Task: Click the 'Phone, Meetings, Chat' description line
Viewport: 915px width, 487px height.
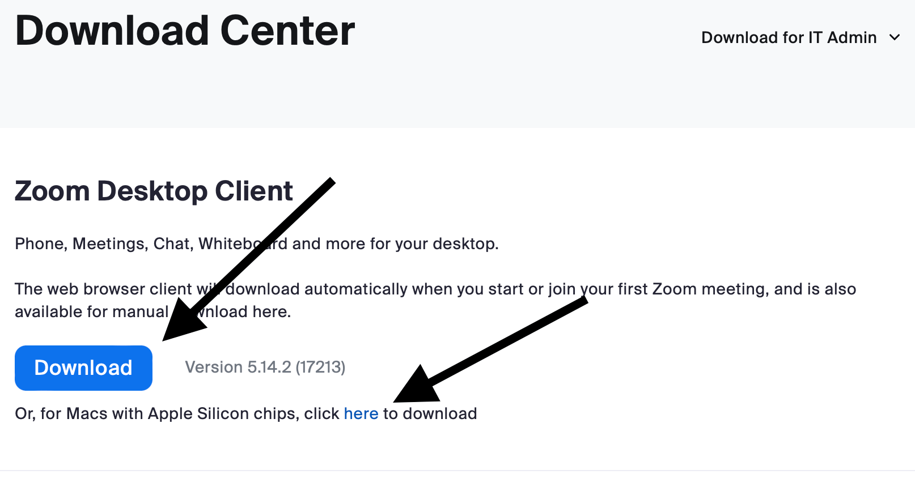Action: pos(257,244)
